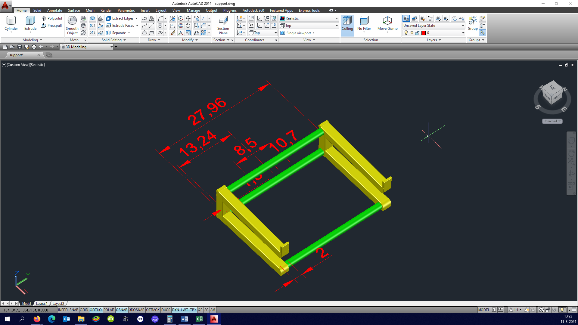Click the ViewCube TOP face

coord(552,88)
